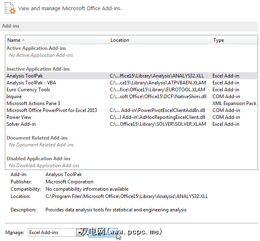Click the Disabled Application Add-ins group heading
This screenshot has height=241, width=260.
[x=39, y=159]
